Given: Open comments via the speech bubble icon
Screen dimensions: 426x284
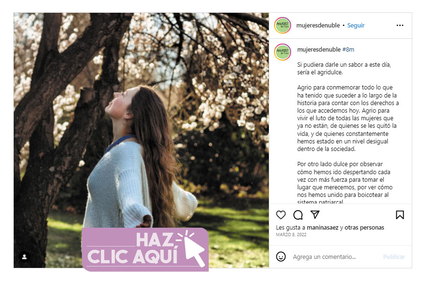Looking at the screenshot, I should pyautogui.click(x=298, y=215).
